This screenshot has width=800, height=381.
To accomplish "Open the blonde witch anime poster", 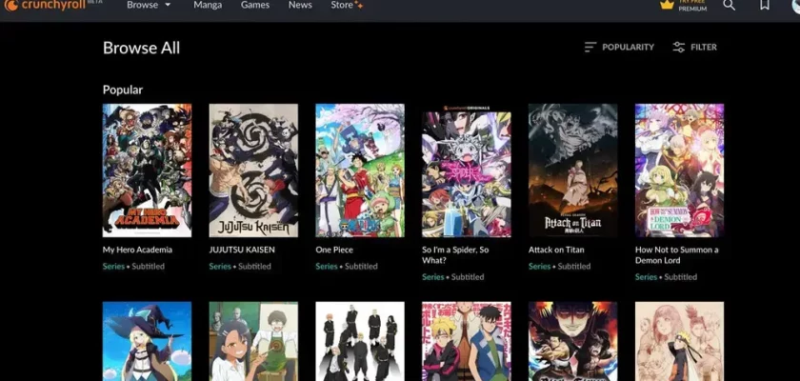I will coord(147,341).
